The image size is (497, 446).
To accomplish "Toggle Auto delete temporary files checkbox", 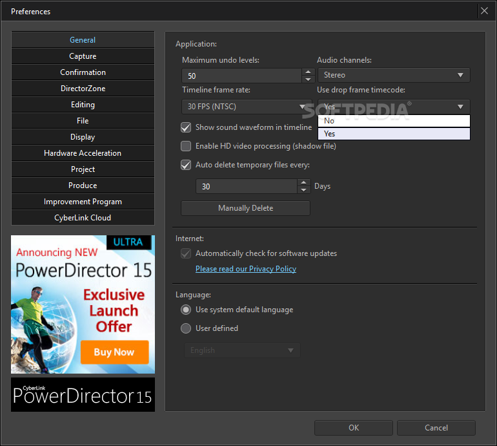I will point(186,165).
